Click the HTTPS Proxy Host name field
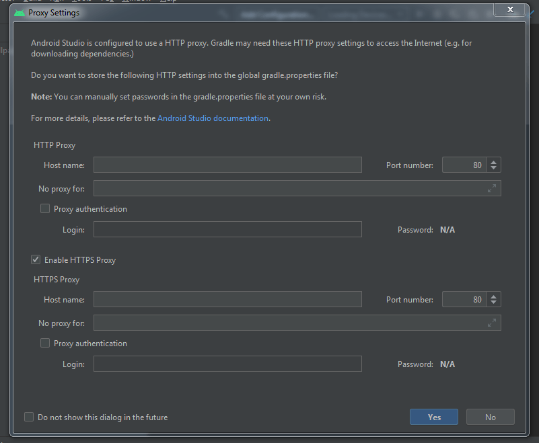Viewport: 539px width, 443px height. pos(227,299)
